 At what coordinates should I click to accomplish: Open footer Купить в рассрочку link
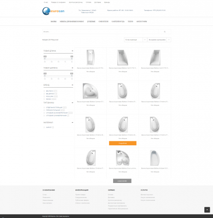(115, 200)
